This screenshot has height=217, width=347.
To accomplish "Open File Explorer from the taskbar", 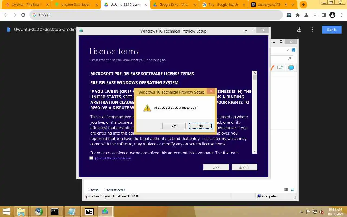I will click(x=21, y=212).
